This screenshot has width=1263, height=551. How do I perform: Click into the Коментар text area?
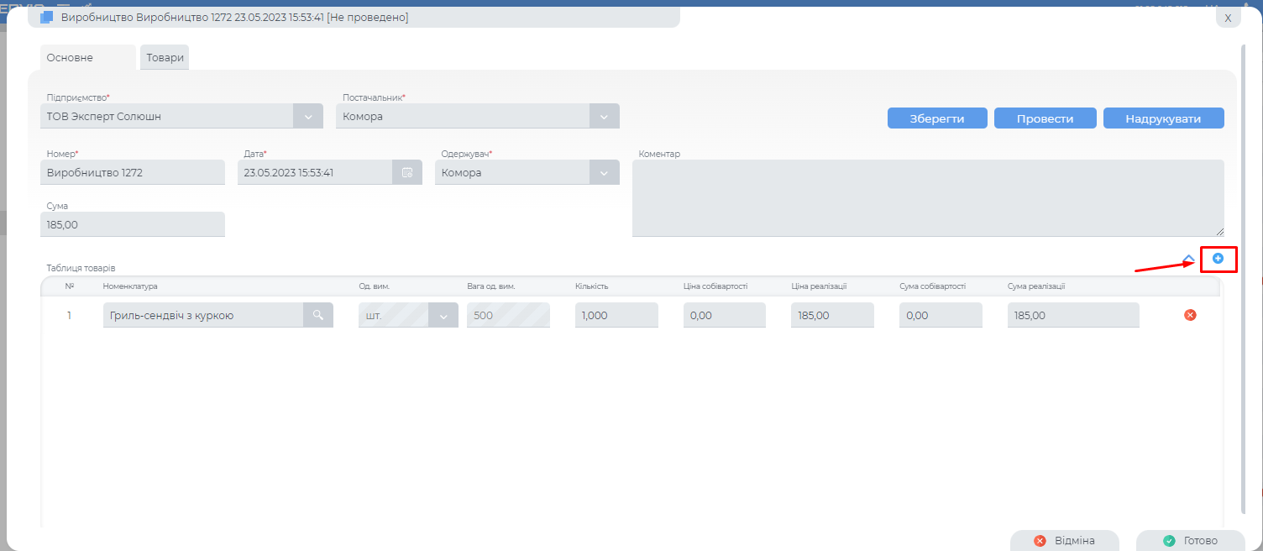coord(927,197)
